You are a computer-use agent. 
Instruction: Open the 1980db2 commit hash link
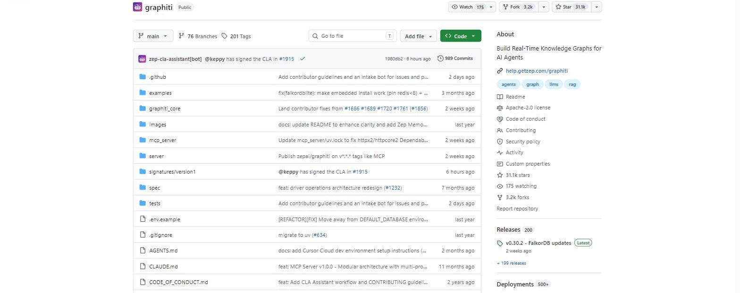(x=394, y=59)
